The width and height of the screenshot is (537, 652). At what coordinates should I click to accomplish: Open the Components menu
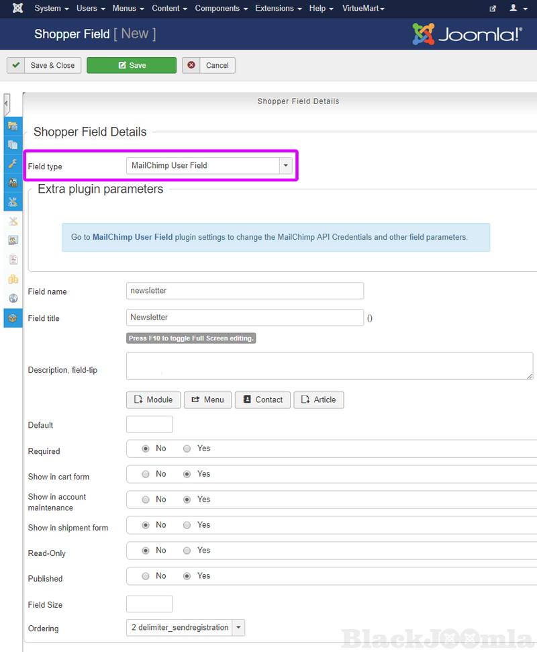pos(222,8)
